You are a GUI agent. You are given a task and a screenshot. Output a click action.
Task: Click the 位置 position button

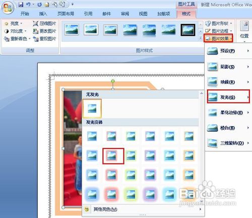click(x=244, y=32)
